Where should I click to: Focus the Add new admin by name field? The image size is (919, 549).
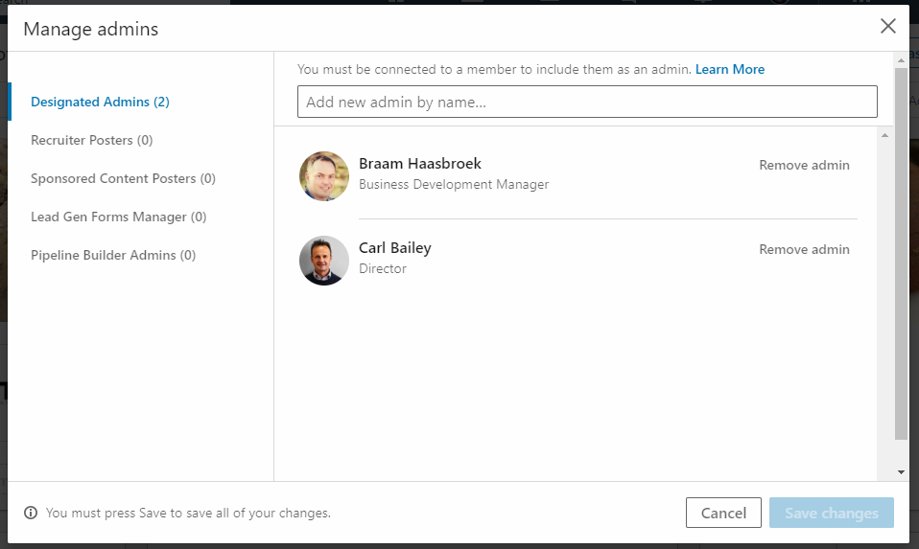tap(587, 102)
